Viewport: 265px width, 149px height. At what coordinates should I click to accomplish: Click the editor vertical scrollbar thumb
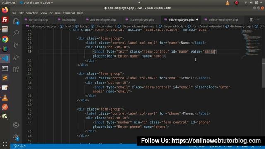[x=263, y=73]
